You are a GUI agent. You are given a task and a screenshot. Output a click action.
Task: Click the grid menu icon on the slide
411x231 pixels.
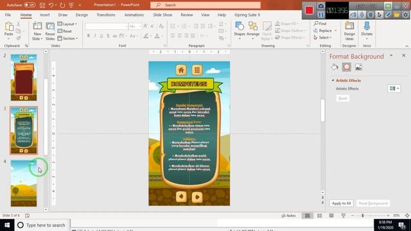coord(197,70)
